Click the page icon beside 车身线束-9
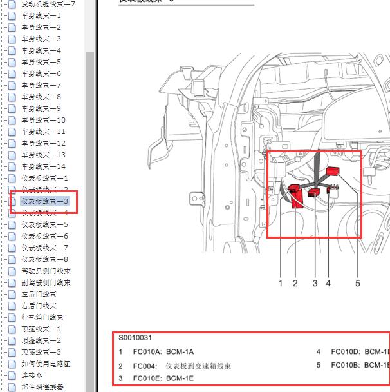The image size is (390, 392). tap(12, 109)
